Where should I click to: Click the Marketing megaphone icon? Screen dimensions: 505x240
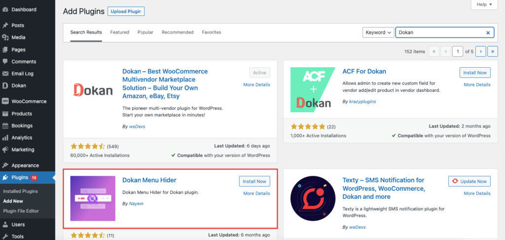click(5, 150)
